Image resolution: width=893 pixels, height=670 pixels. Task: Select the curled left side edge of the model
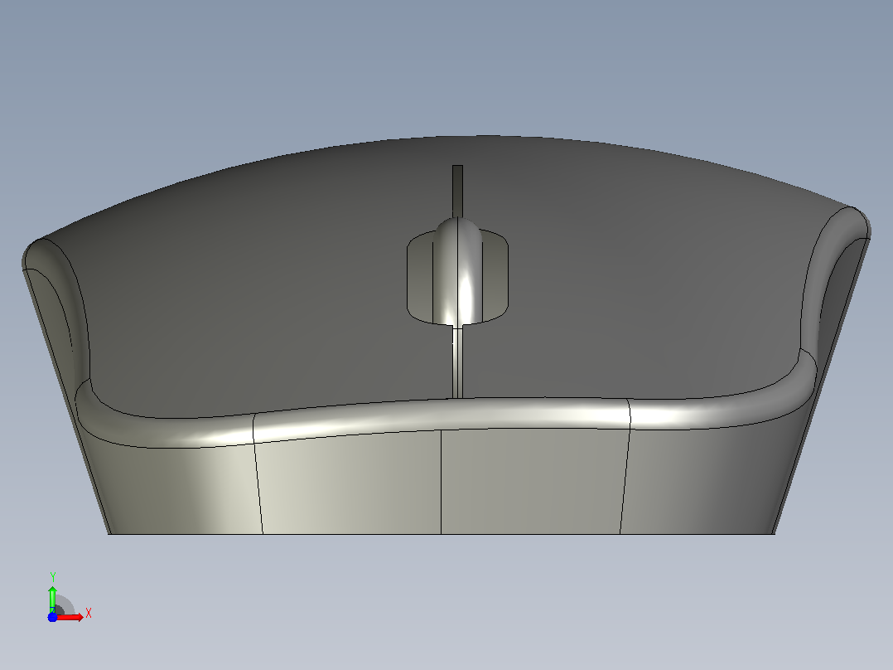[x=57, y=308]
